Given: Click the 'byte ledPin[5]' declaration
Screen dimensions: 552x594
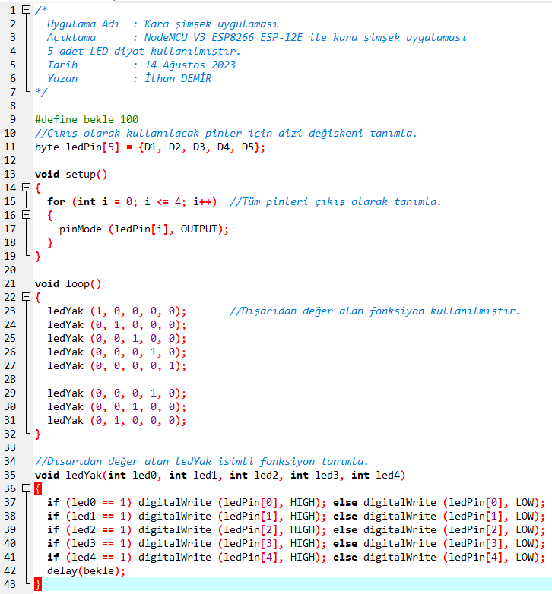Looking at the screenshot, I should point(150,147).
